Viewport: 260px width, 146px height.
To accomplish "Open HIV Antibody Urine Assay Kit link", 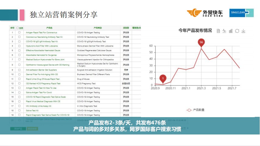I will pos(39,106).
